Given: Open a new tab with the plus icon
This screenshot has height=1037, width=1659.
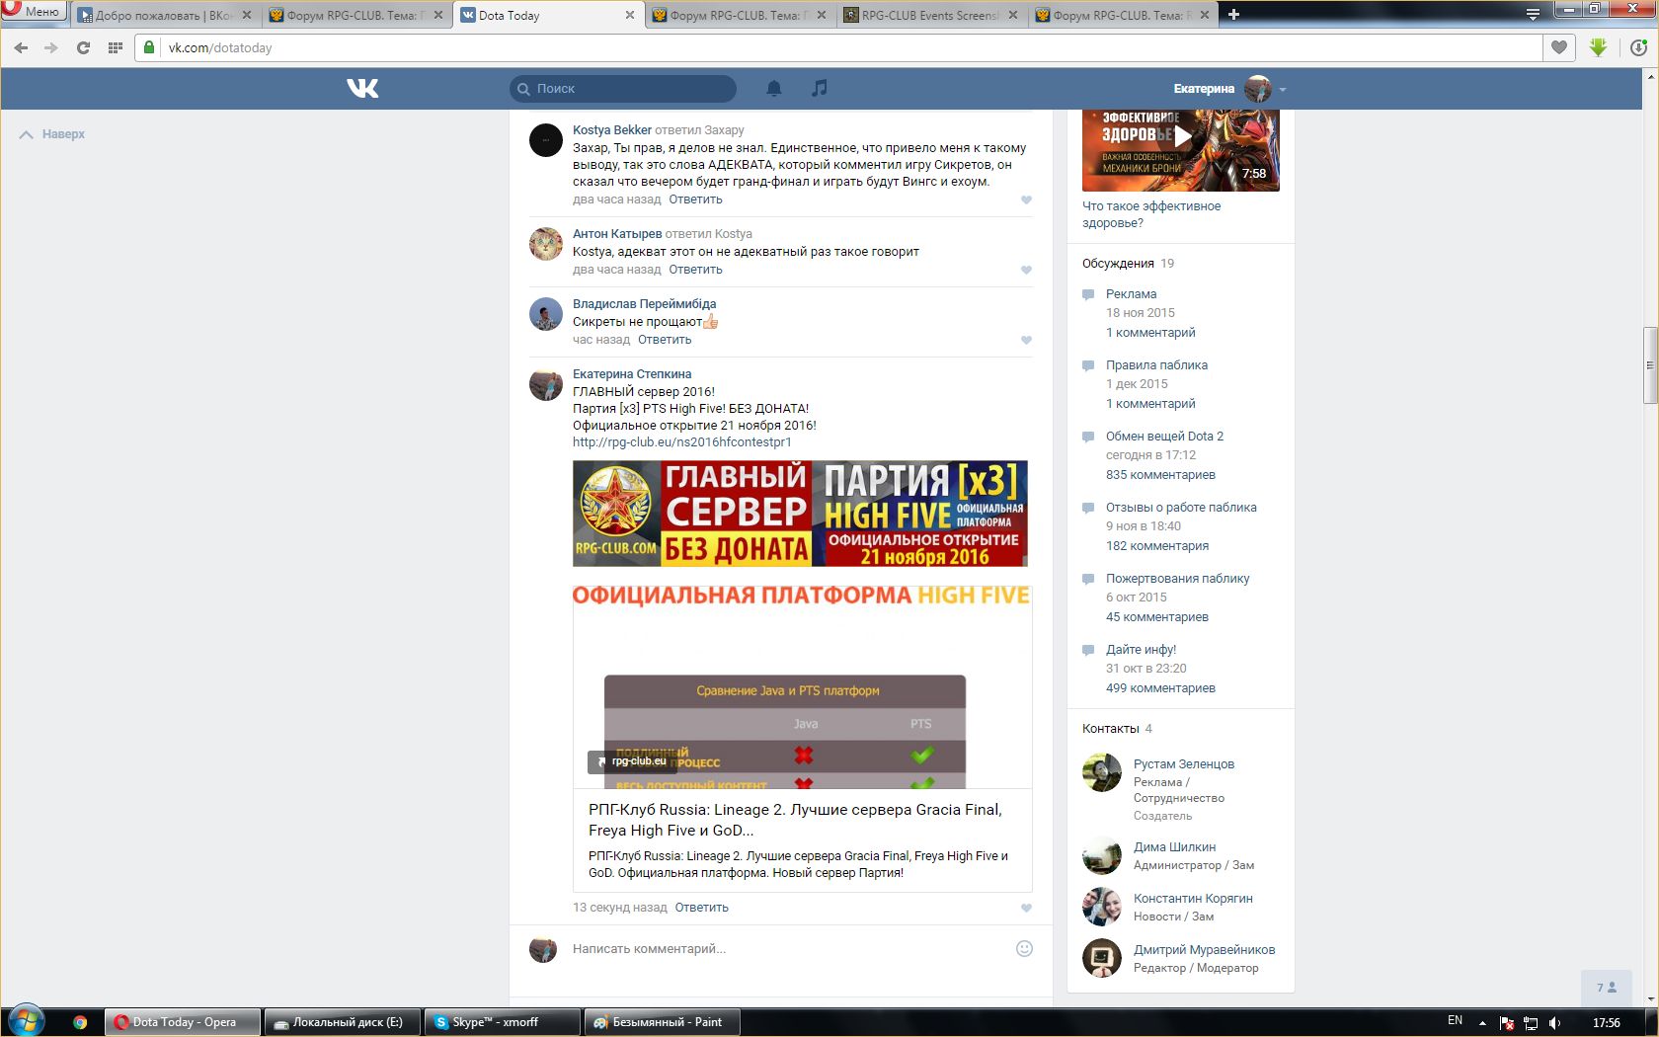Looking at the screenshot, I should point(1233,14).
